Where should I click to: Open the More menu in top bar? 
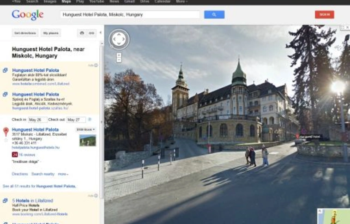(x=181, y=1)
